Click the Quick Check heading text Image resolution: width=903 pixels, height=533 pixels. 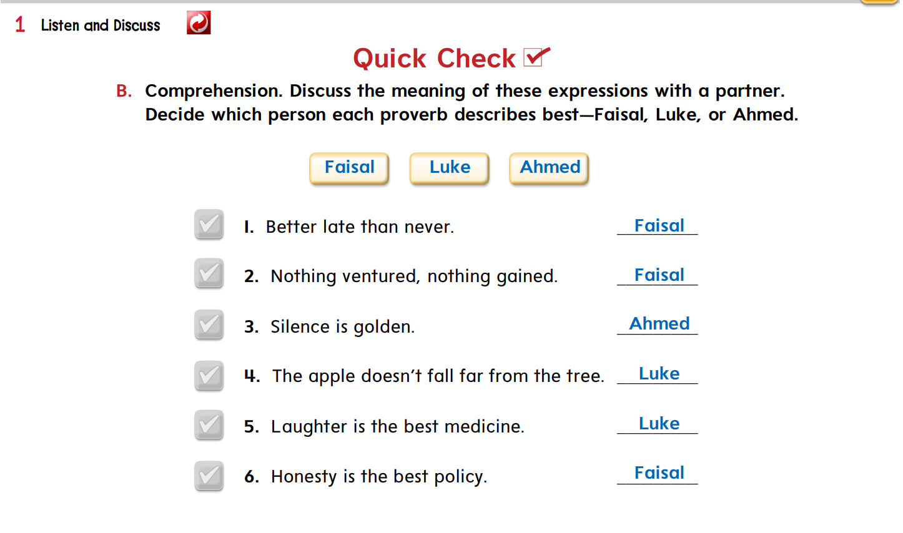click(x=434, y=58)
